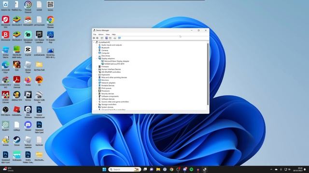Expand the Processors category
The height and width of the screenshot is (173, 309).
tap(97, 91)
